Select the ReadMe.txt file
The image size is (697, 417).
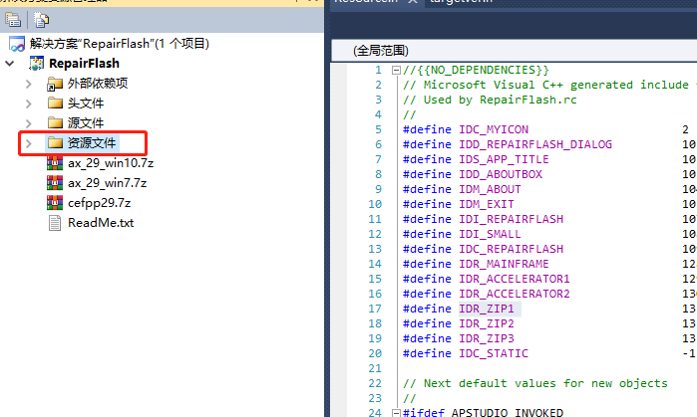click(101, 223)
